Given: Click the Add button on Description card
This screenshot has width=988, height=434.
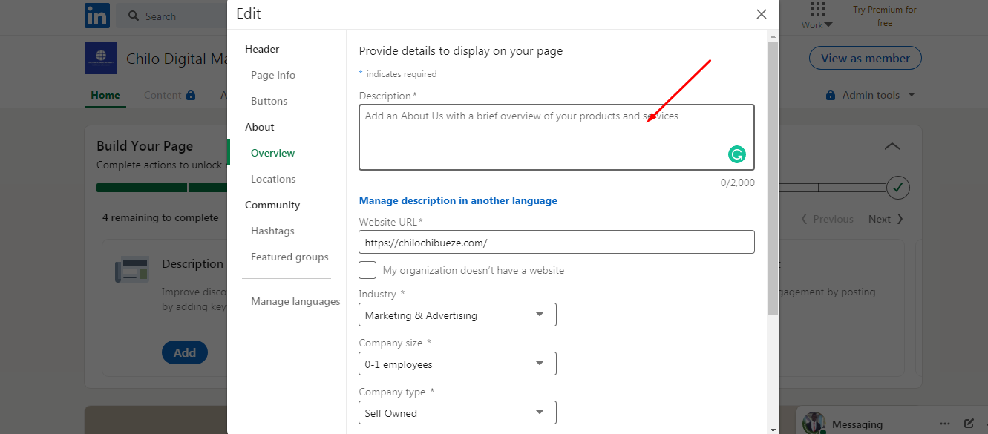Looking at the screenshot, I should pyautogui.click(x=185, y=352).
